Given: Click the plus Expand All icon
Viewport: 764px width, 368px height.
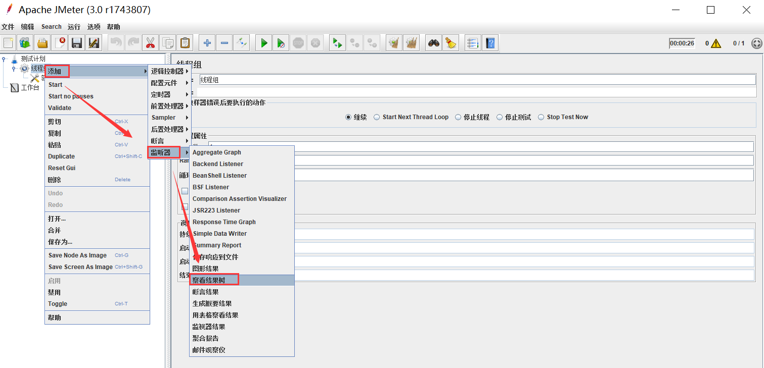Looking at the screenshot, I should pyautogui.click(x=207, y=43).
